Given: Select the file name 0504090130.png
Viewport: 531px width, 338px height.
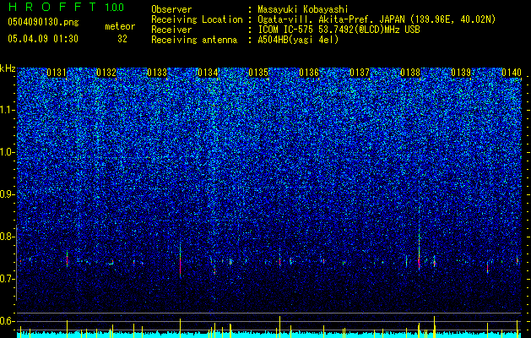Looking at the screenshot, I should pyautogui.click(x=43, y=23).
